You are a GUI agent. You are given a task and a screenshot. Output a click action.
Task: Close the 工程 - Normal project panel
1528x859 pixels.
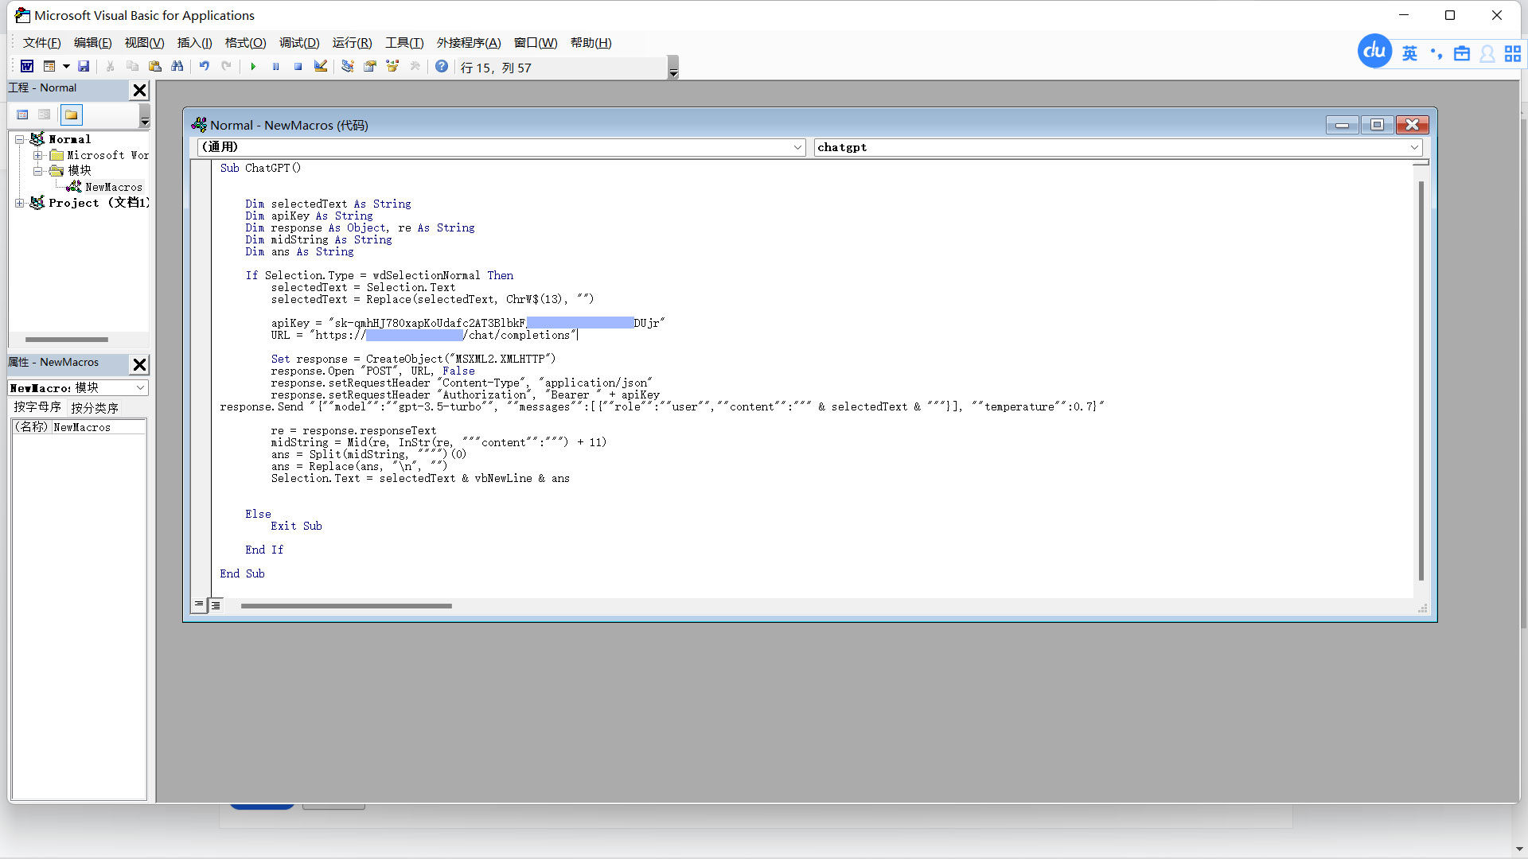tap(139, 90)
